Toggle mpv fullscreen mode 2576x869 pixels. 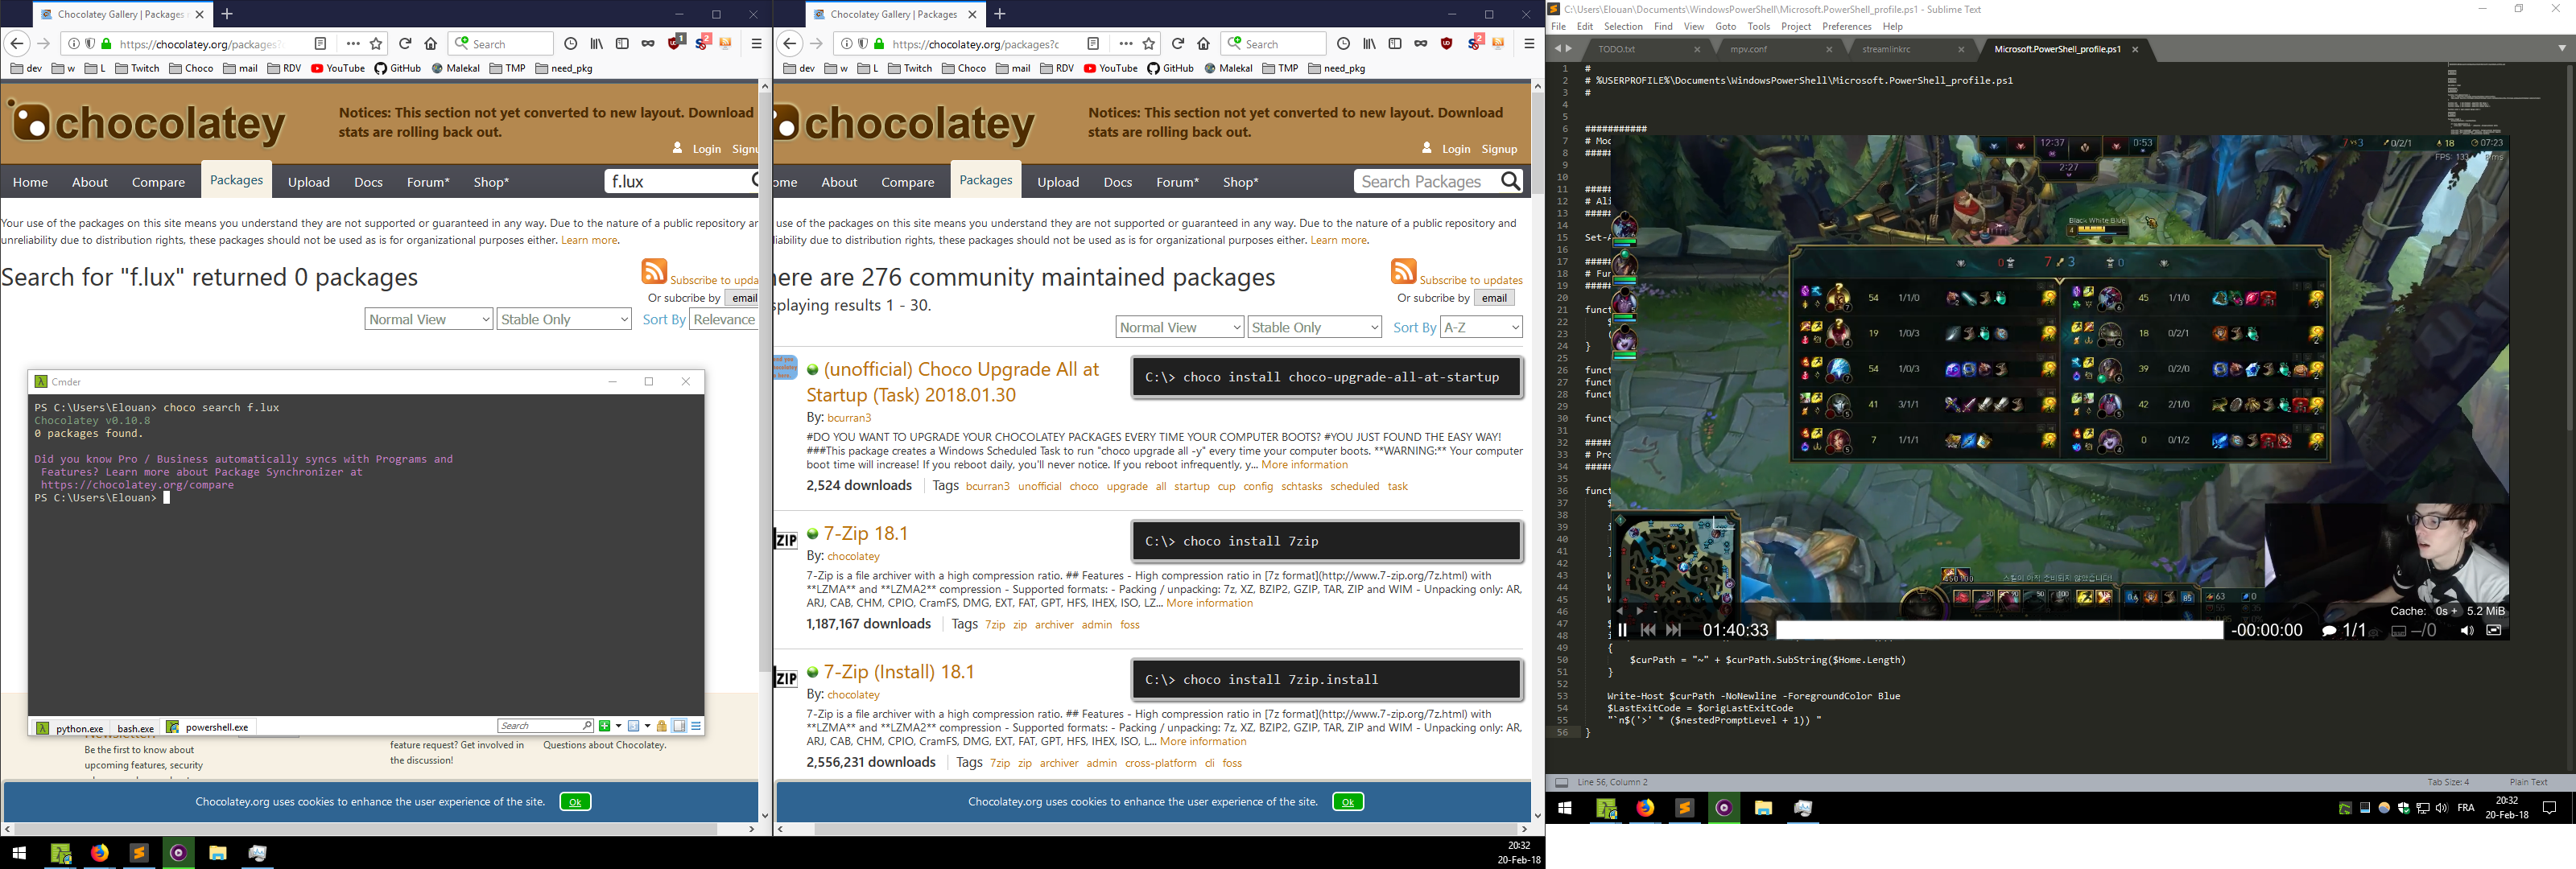2493,631
